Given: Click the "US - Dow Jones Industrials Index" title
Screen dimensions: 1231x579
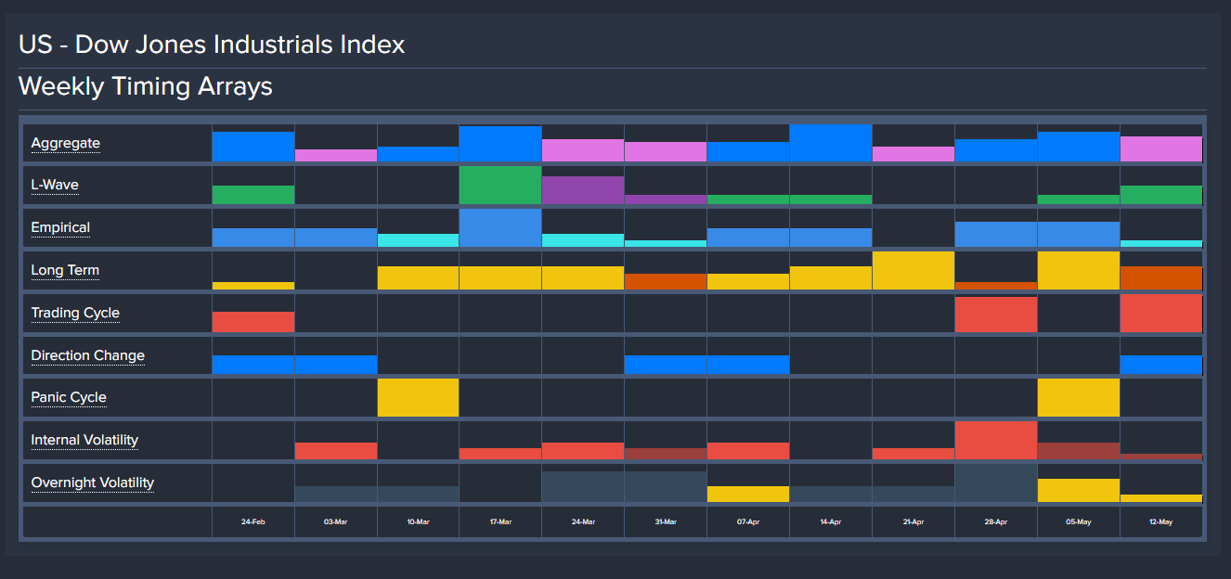Looking at the screenshot, I should [212, 44].
